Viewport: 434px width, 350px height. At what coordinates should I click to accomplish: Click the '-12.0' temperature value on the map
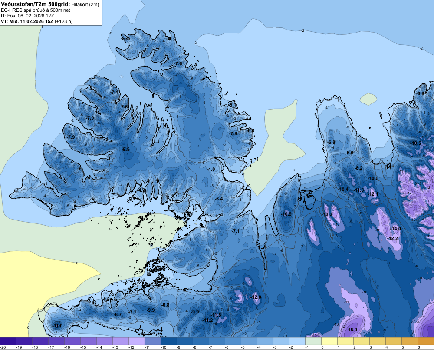256,297
